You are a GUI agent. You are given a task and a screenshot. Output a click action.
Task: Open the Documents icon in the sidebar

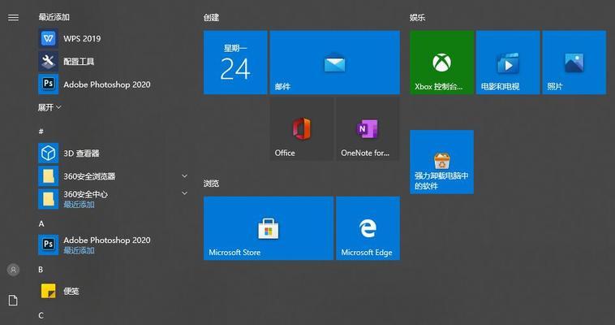pyautogui.click(x=13, y=301)
